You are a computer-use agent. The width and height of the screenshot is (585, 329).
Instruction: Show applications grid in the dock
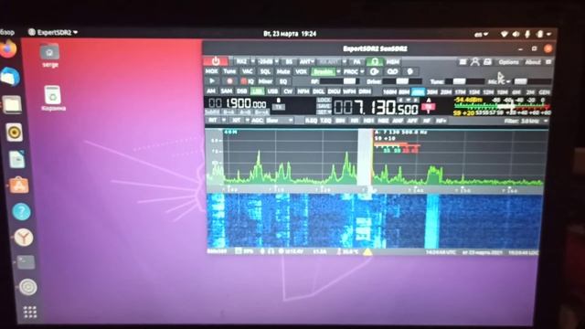(x=30, y=312)
